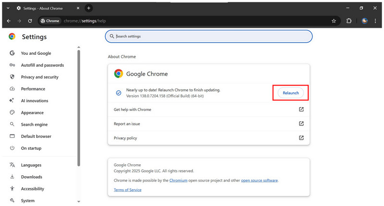This screenshot has height=206, width=384.
Task: Open new tab with plus button
Action: click(89, 8)
